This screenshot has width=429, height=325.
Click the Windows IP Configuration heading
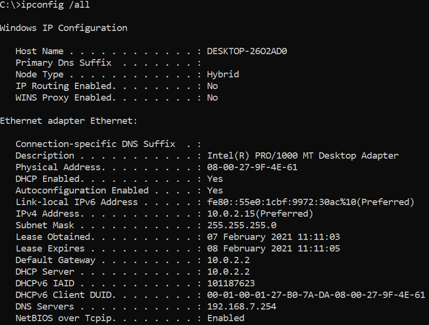(63, 28)
